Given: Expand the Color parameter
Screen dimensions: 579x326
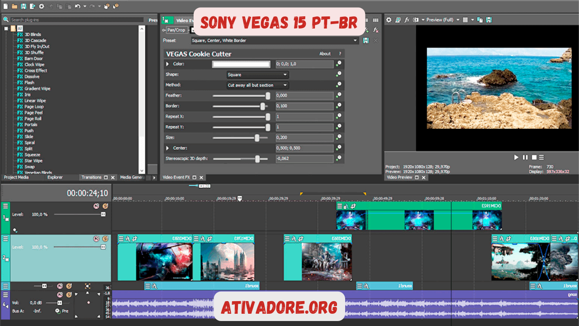Looking at the screenshot, I should [168, 64].
